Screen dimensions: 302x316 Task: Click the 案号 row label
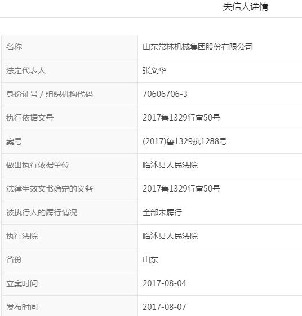point(14,141)
